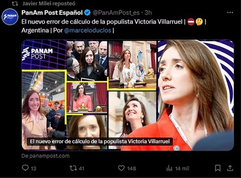Open the @marceloduclos mention link
Viewport: 241px width, 178px height.
(x=88, y=30)
